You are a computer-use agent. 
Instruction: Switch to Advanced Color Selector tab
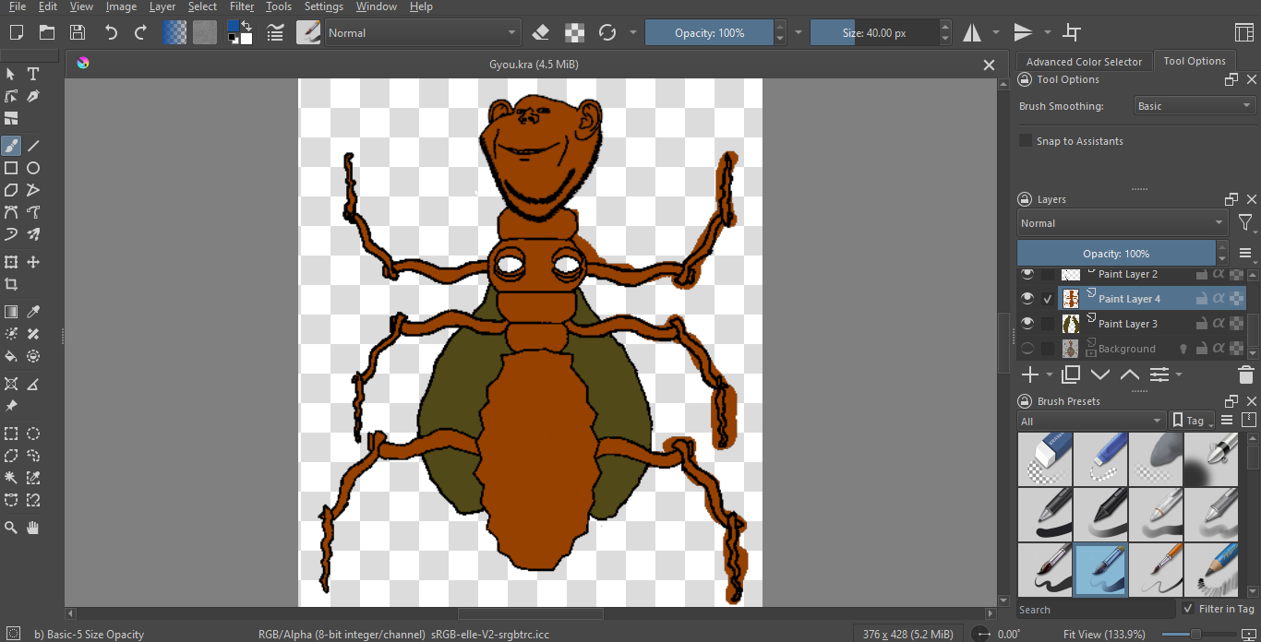click(1084, 62)
